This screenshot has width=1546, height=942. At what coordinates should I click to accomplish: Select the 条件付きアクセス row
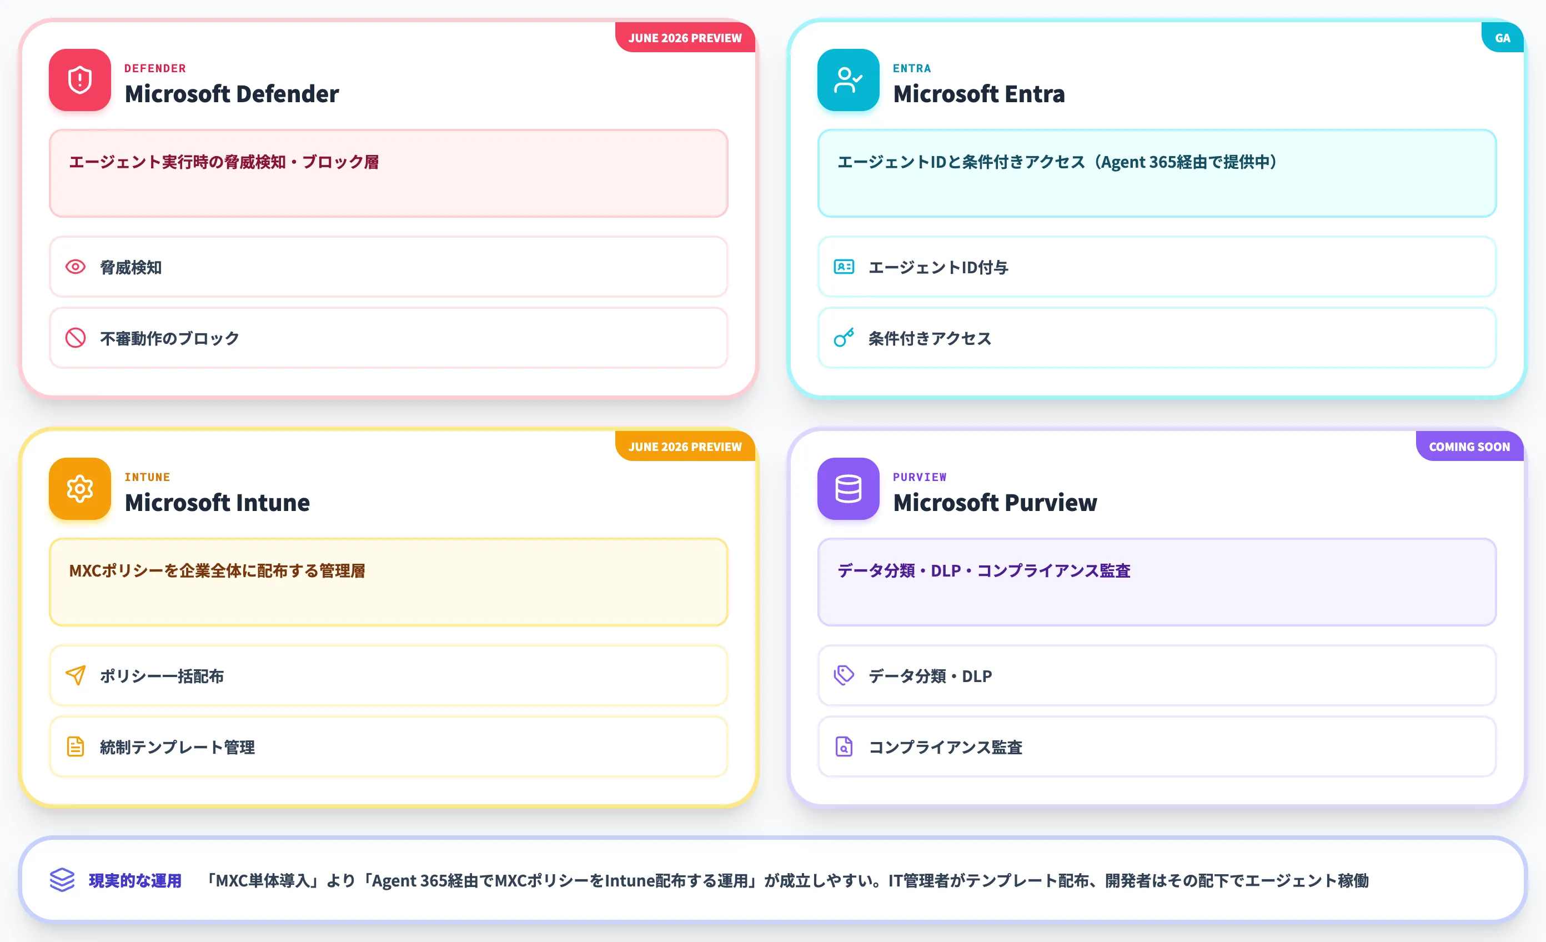pyautogui.click(x=1156, y=338)
